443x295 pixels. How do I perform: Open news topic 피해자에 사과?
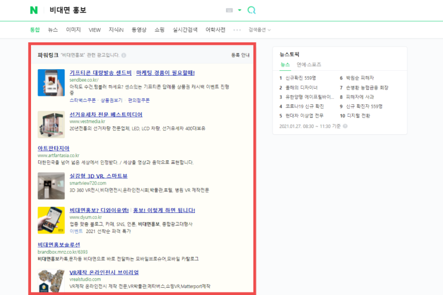(360, 97)
